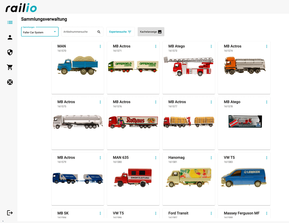Image resolution: width=289 pixels, height=223 pixels.
Task: Open options menu for MB Atego 161573
Action: (211, 46)
